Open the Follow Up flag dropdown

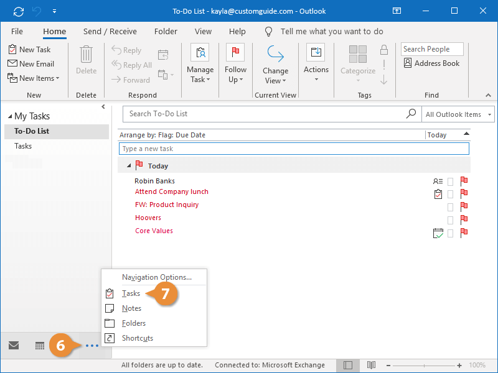click(235, 63)
